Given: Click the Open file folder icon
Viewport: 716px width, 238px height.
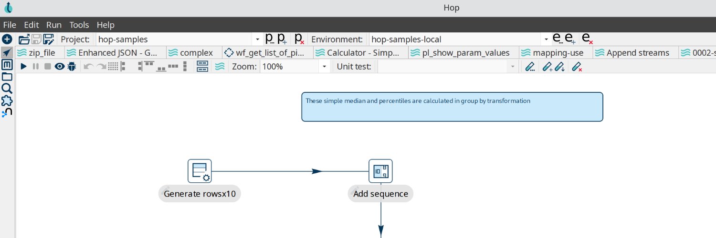Looking at the screenshot, I should click(x=24, y=39).
